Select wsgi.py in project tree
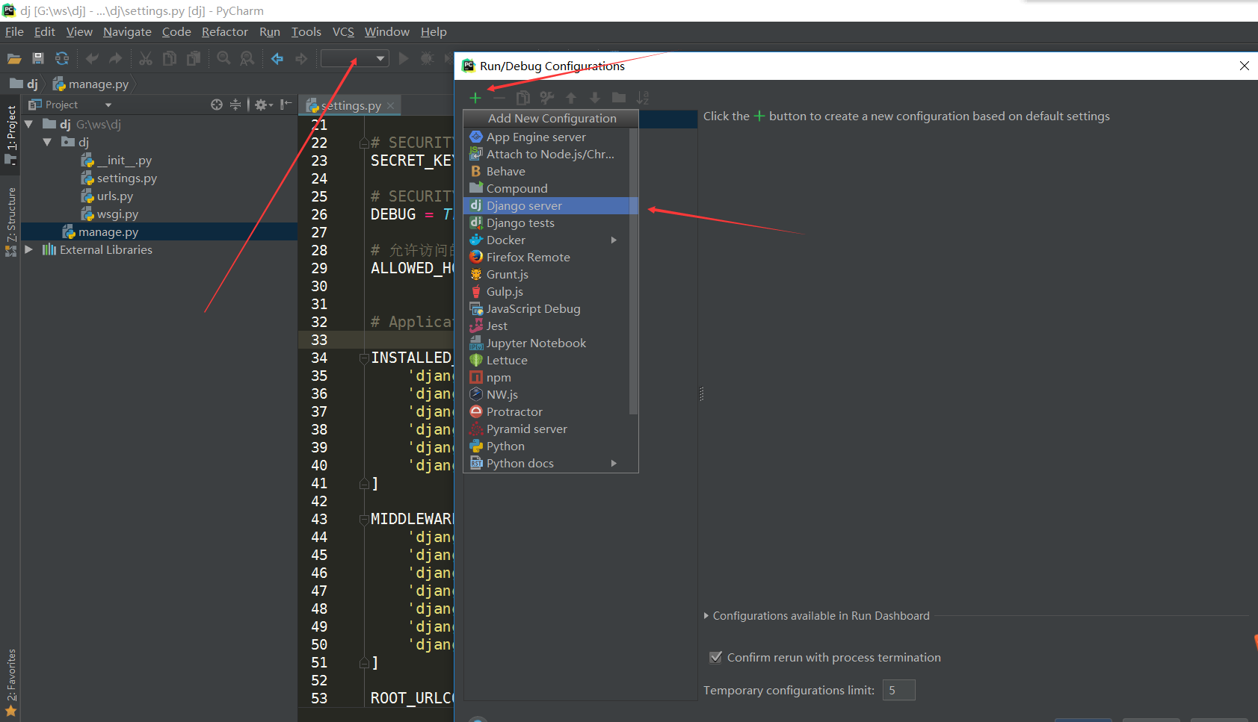Viewport: 1258px width, 722px height. tap(117, 214)
